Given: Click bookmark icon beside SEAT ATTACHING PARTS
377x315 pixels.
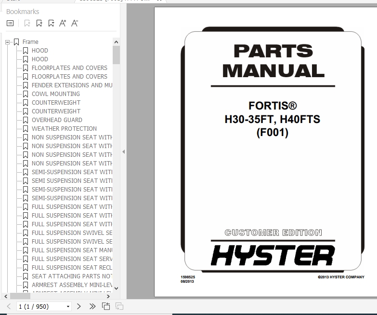Looking at the screenshot, I should coord(26,276).
